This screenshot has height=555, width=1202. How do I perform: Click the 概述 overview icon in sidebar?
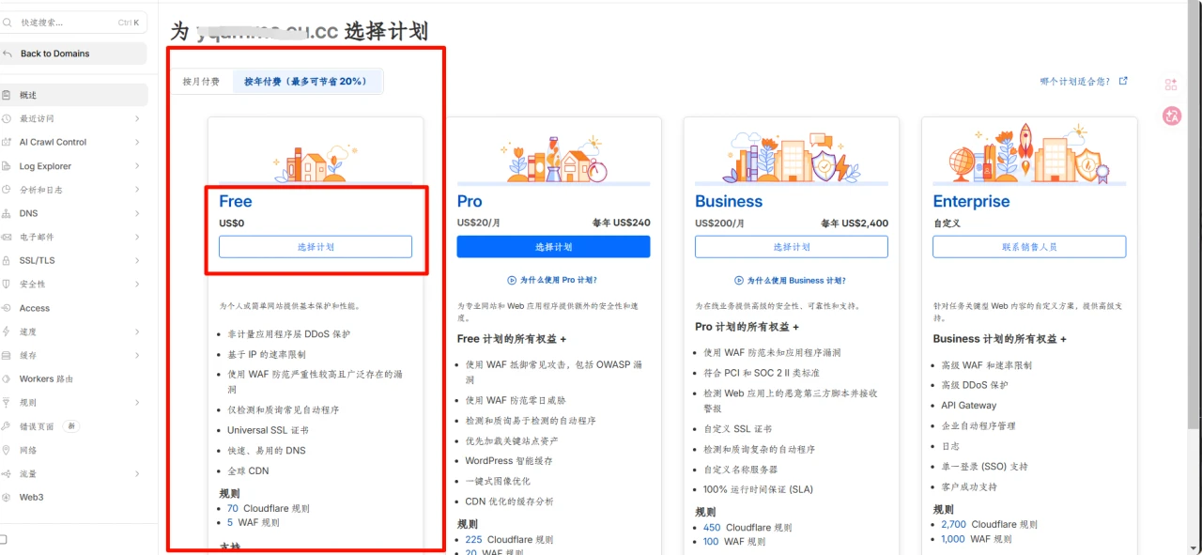pyautogui.click(x=7, y=95)
